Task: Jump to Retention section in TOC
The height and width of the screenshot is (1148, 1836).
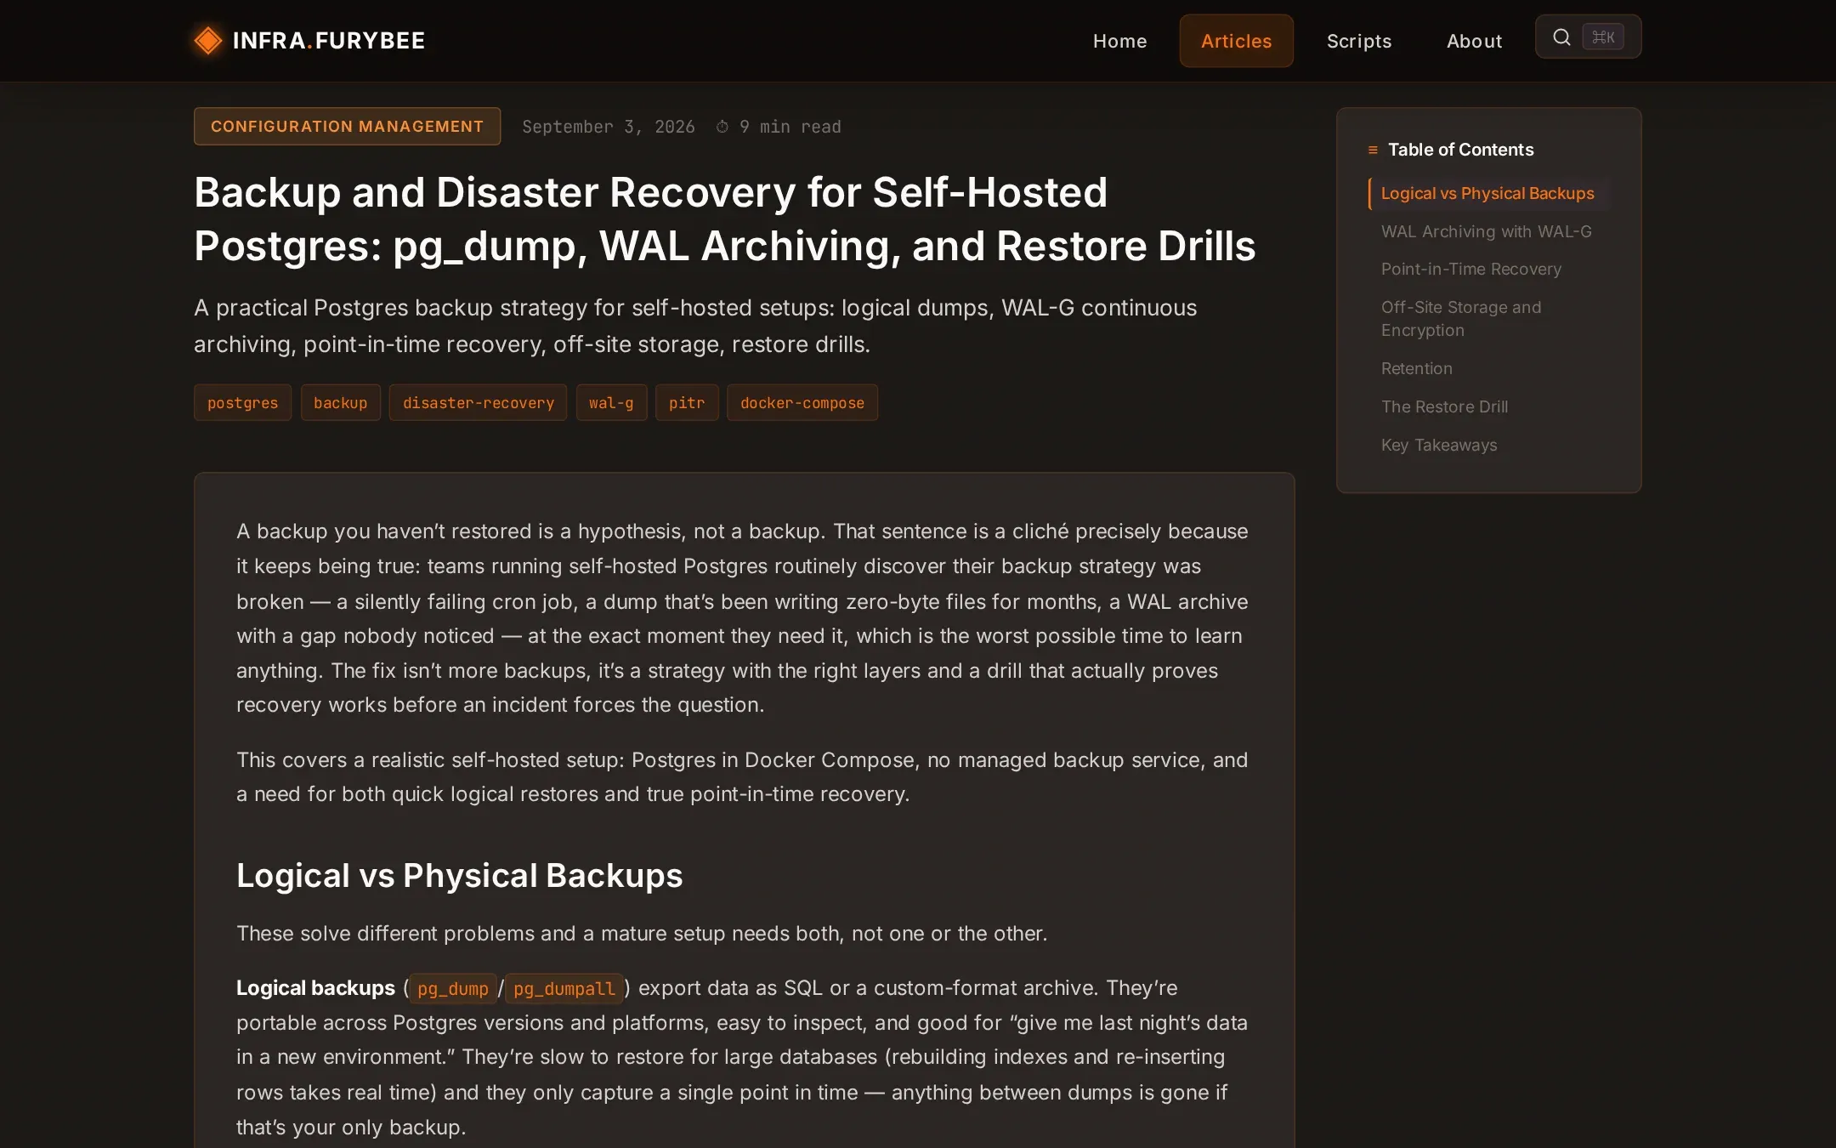Action: tap(1417, 368)
